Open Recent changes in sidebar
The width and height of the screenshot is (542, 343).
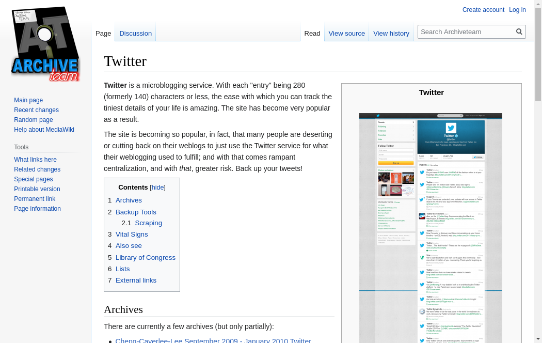pyautogui.click(x=36, y=110)
